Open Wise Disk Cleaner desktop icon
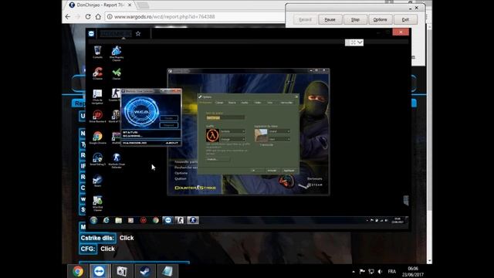This screenshot has width=494, height=278. point(98,203)
